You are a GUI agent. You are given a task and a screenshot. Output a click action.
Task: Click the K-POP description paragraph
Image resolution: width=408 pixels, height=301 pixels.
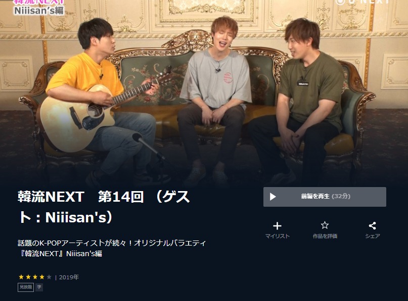tap(112, 249)
